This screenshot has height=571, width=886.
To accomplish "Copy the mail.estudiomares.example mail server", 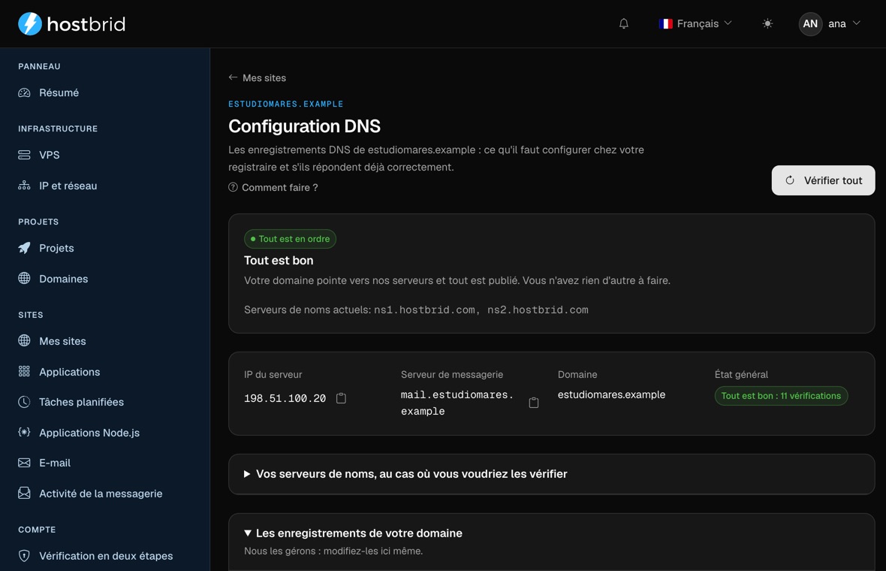I will tap(534, 403).
